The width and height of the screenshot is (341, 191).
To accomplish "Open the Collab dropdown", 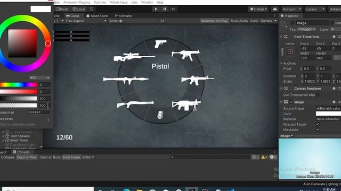I will point(258,9).
